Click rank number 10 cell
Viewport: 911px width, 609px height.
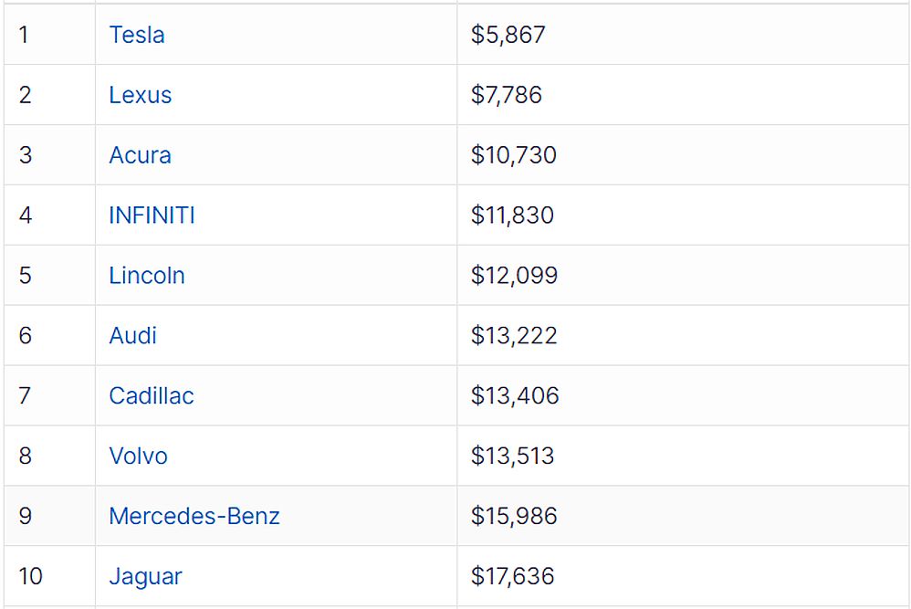pyautogui.click(x=49, y=576)
